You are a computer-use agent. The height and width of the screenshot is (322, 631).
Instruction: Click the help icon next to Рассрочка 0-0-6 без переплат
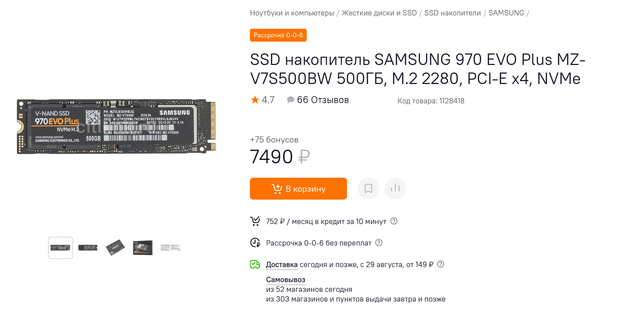tap(379, 243)
